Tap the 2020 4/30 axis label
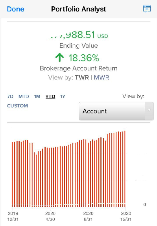 pos(50,216)
